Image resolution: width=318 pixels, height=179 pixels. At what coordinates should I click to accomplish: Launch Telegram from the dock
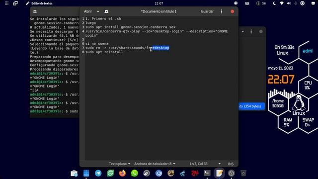98,173
